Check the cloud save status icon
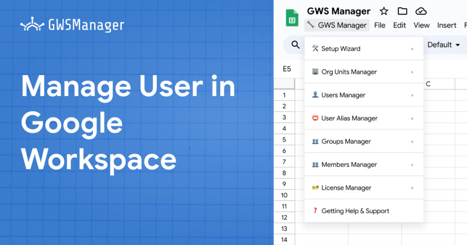467x245 pixels. (x=421, y=11)
